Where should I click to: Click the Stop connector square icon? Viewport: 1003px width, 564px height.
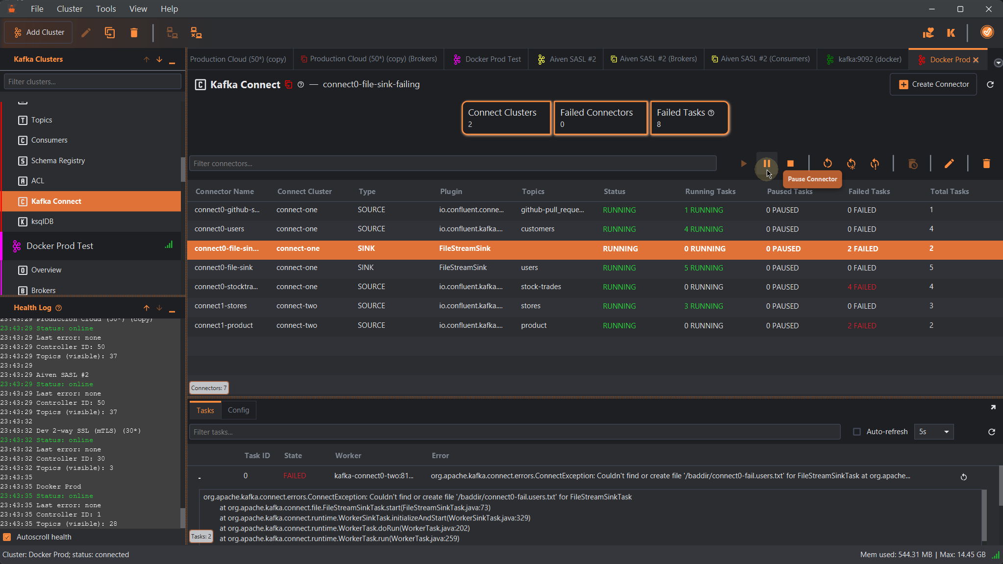pos(790,164)
